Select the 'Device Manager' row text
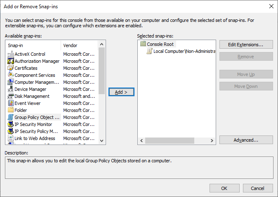This screenshot has width=278, height=197. coord(31,89)
